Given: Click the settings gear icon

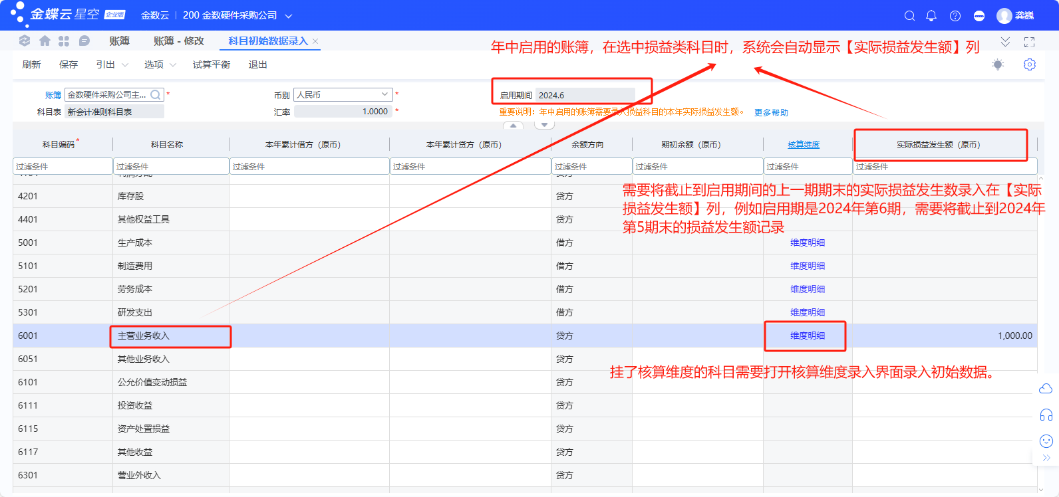Looking at the screenshot, I should tap(1029, 64).
